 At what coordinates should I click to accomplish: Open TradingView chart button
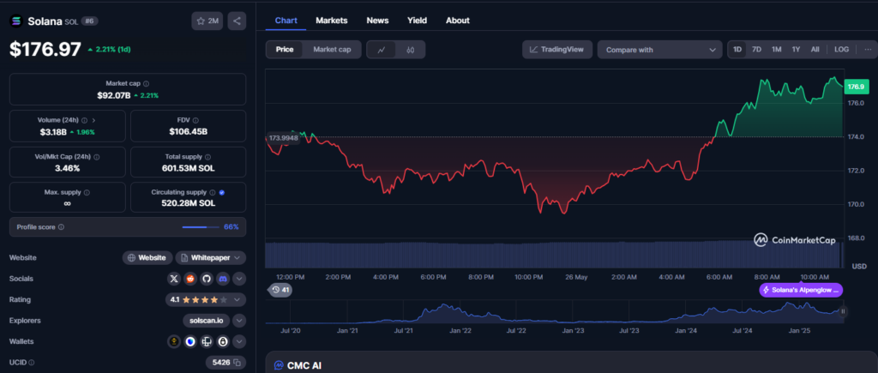coord(557,49)
